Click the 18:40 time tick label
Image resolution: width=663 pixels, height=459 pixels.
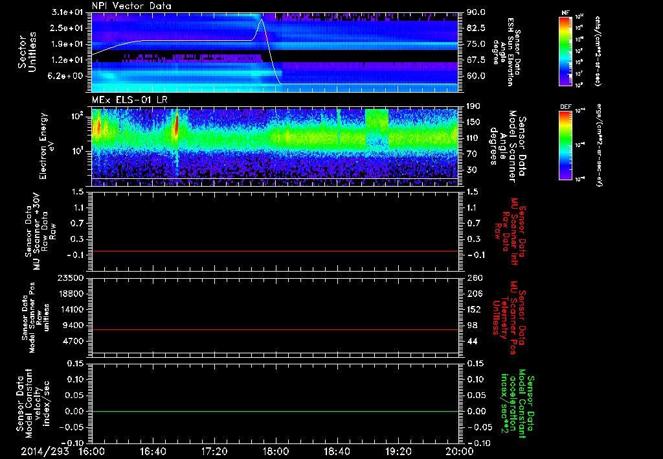click(x=337, y=451)
